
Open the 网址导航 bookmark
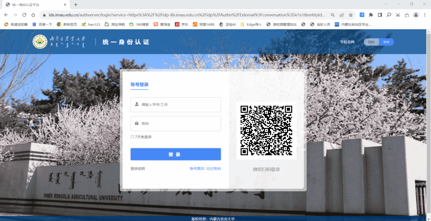pyautogui.click(x=115, y=25)
